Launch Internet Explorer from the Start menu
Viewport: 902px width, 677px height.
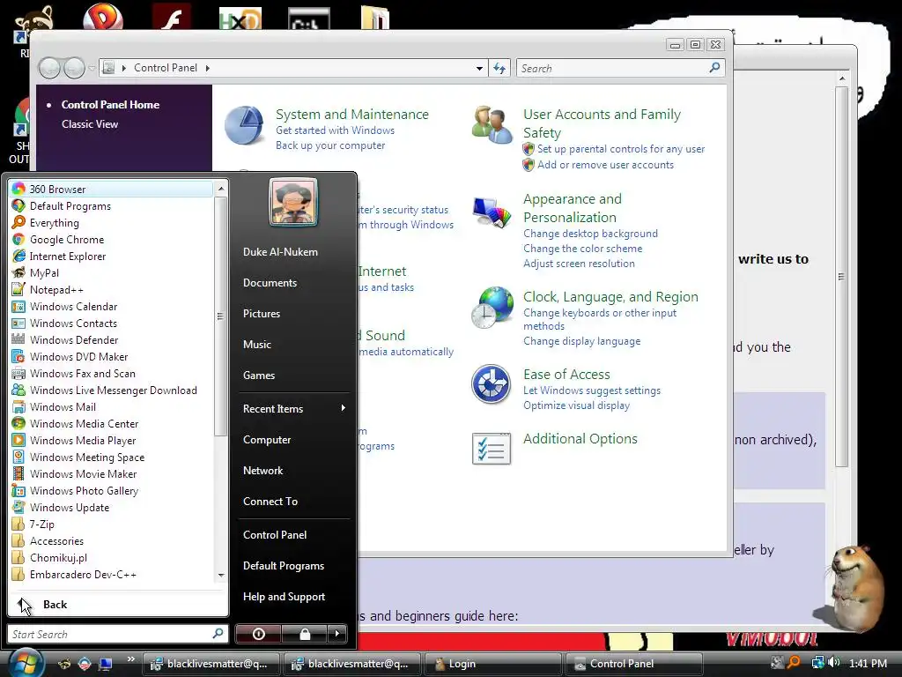(x=110, y=257)
